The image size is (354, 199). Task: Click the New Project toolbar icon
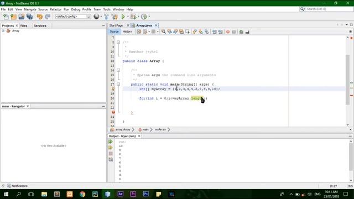(13, 17)
